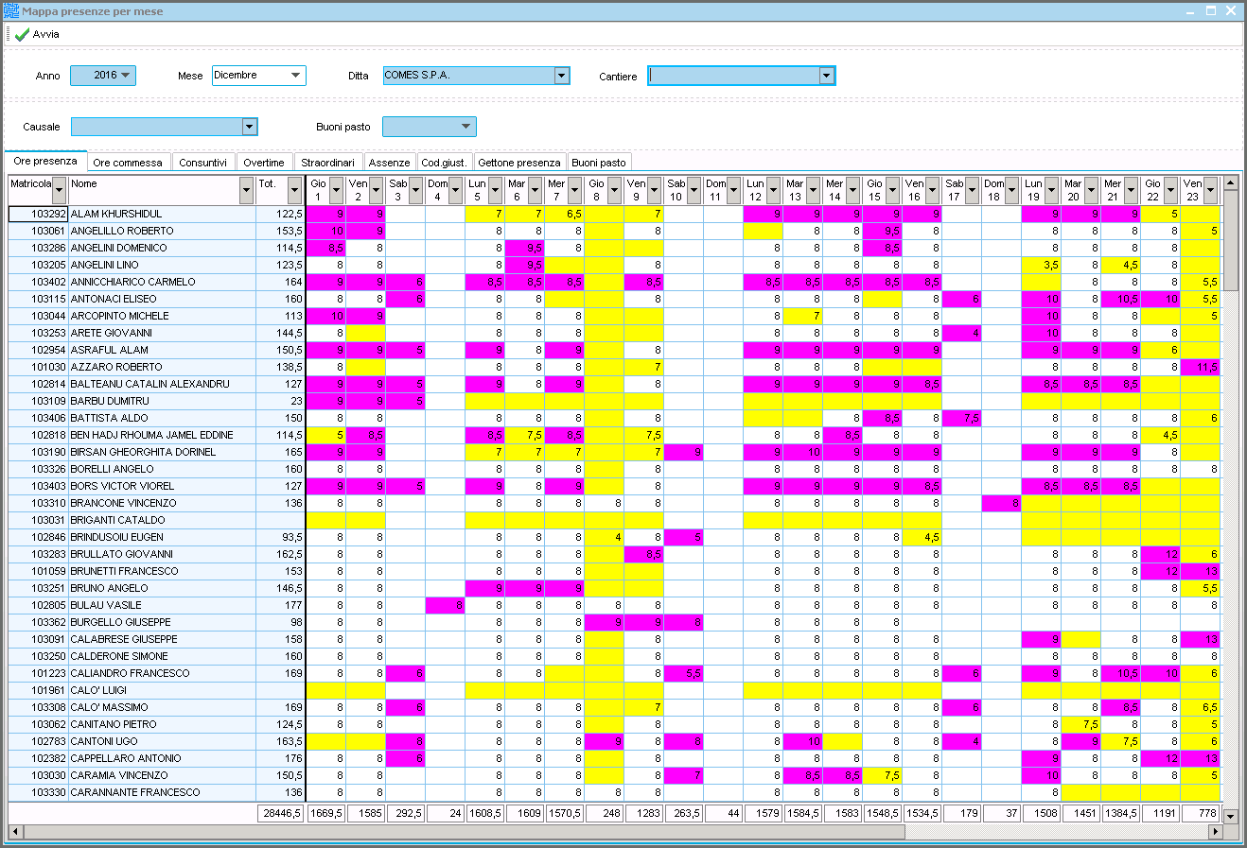Image resolution: width=1247 pixels, height=848 pixels.
Task: Open the Gio 22 column filter arrow
Action: click(x=1170, y=190)
